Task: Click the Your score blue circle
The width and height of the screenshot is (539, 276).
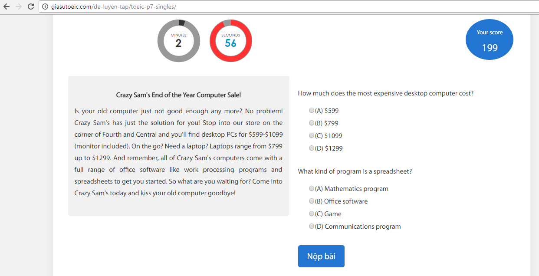Action: 490,39
